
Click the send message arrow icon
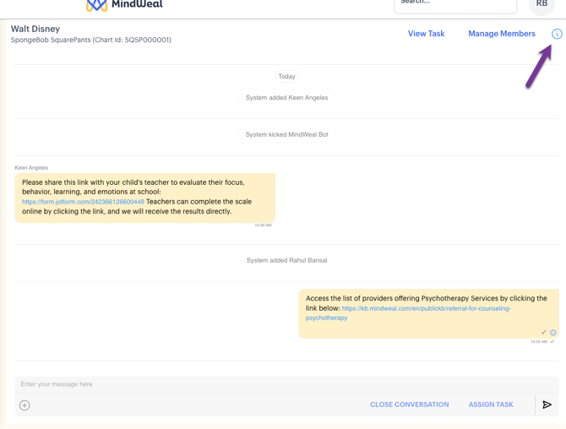[x=547, y=405]
